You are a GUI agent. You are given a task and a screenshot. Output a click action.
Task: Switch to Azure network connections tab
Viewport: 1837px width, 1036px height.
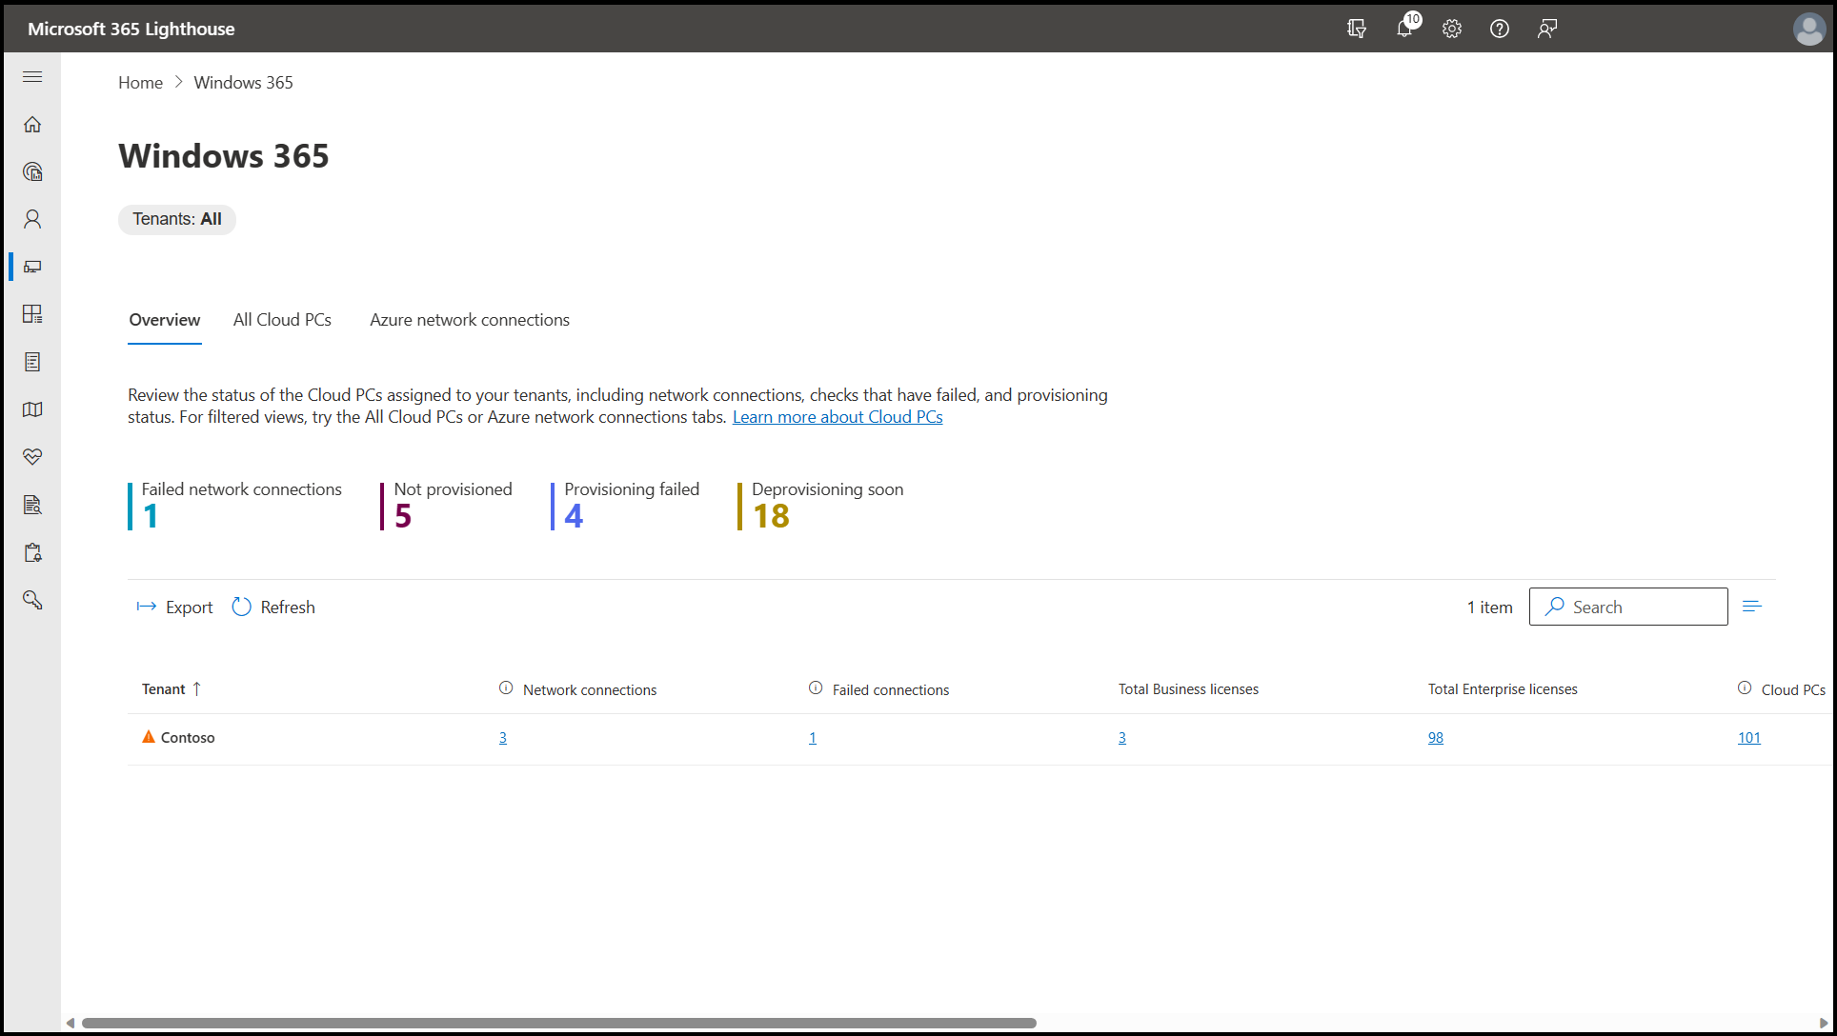470,320
